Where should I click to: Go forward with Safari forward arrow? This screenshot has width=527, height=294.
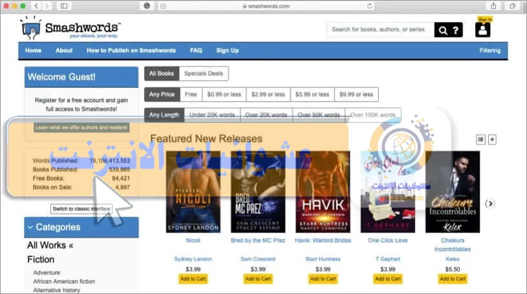point(47,6)
